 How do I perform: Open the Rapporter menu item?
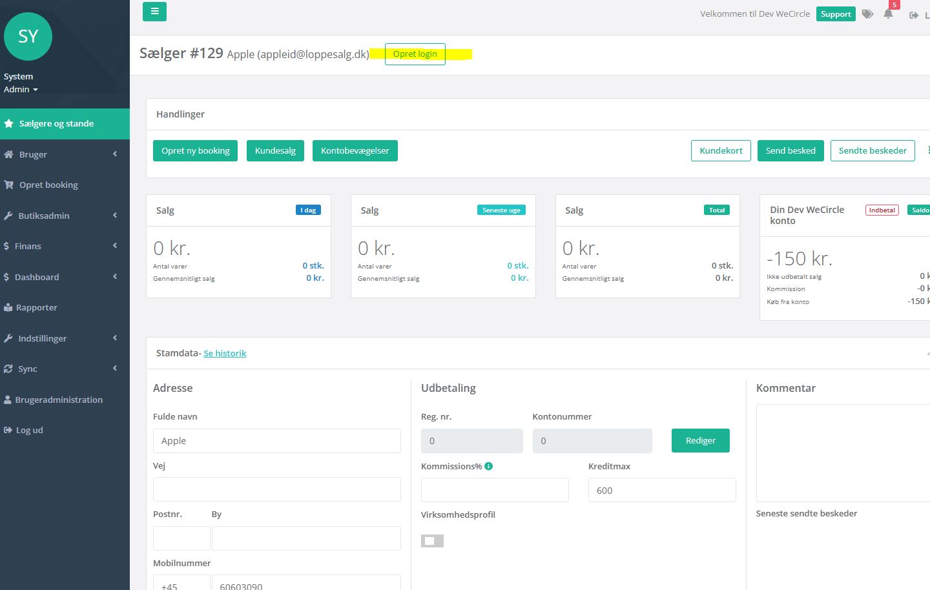tap(65, 307)
